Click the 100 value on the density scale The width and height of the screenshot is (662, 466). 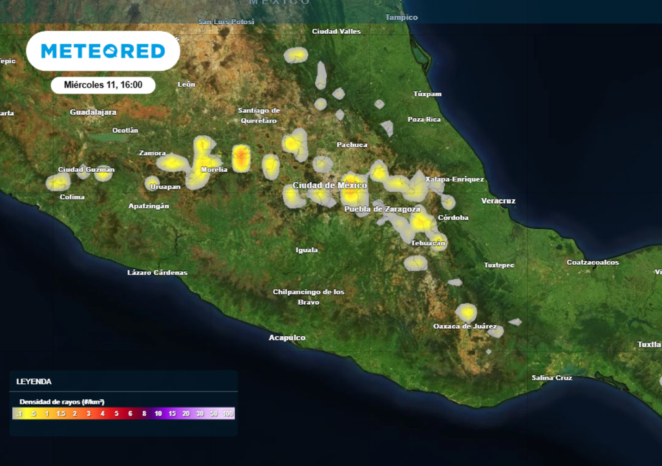pyautogui.click(x=227, y=412)
